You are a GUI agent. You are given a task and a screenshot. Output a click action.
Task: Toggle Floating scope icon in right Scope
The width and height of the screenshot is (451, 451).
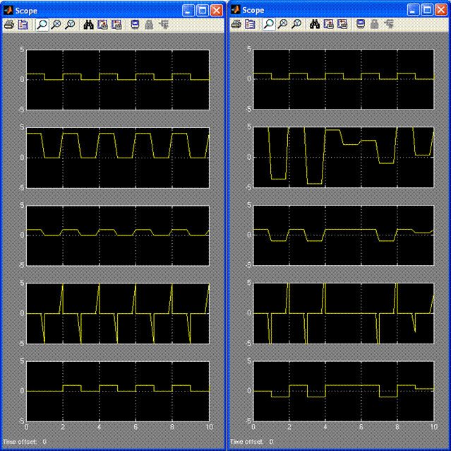tap(361, 24)
